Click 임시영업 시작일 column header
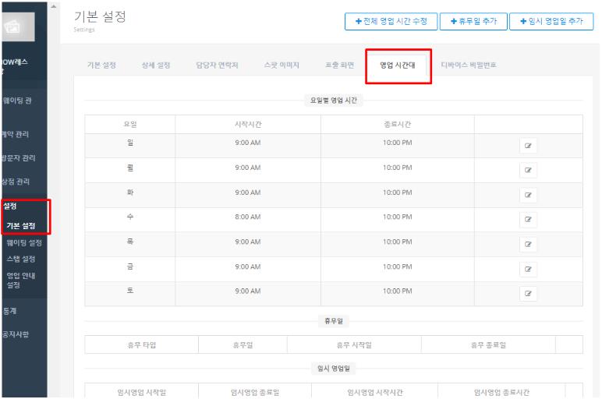The height and width of the screenshot is (399, 602). click(142, 393)
